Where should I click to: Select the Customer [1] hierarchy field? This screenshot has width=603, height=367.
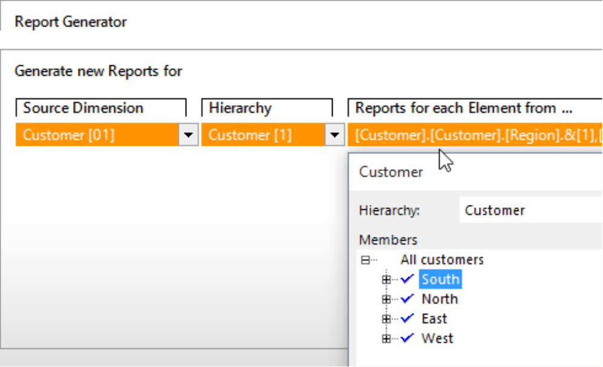click(x=263, y=135)
